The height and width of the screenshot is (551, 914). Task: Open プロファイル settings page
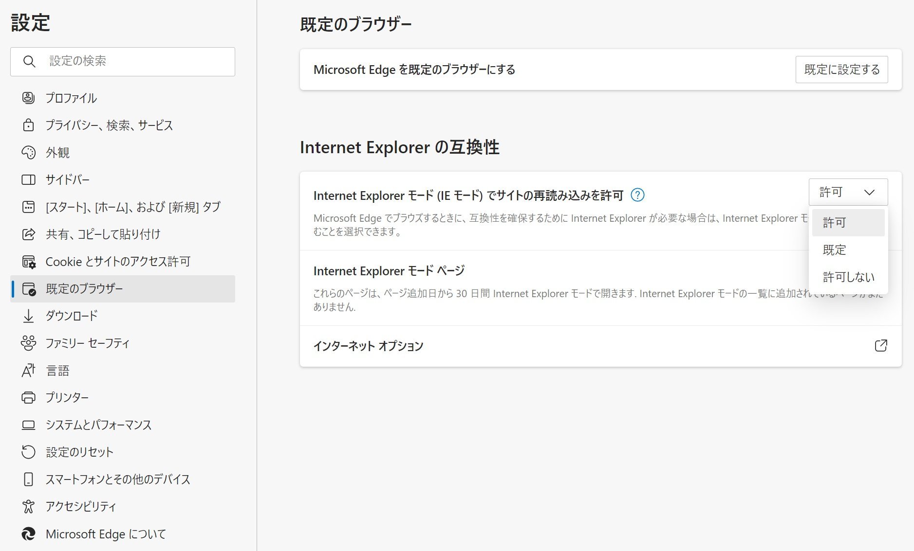pos(123,98)
